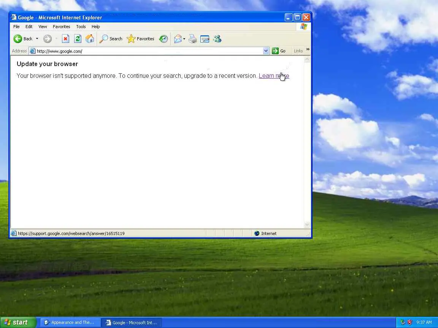
Task: Click the Links toolbar label
Action: (x=298, y=51)
